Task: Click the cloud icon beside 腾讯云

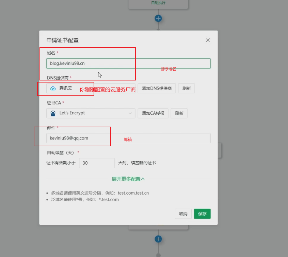Action: pyautogui.click(x=53, y=88)
